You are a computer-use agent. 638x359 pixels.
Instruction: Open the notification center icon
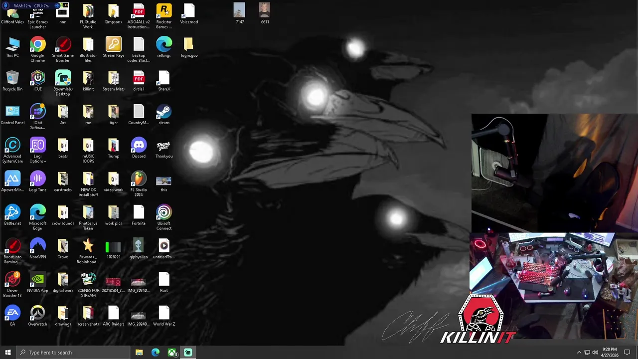pyautogui.click(x=627, y=353)
